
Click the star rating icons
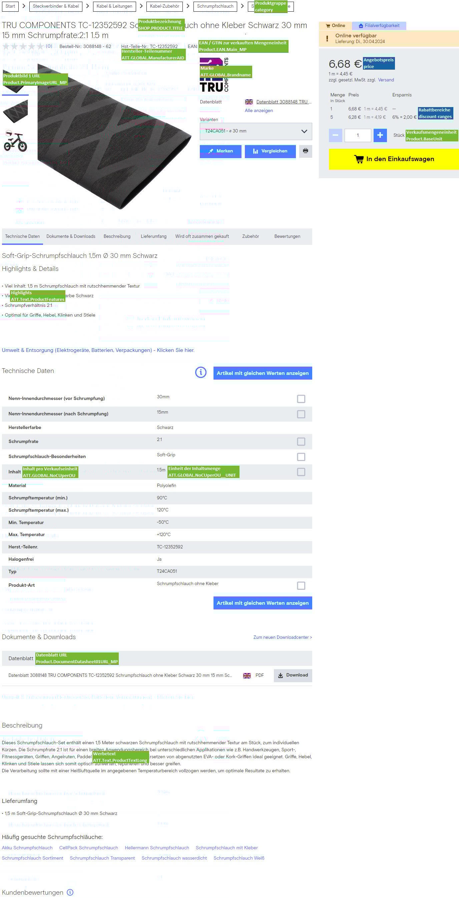tap(23, 46)
